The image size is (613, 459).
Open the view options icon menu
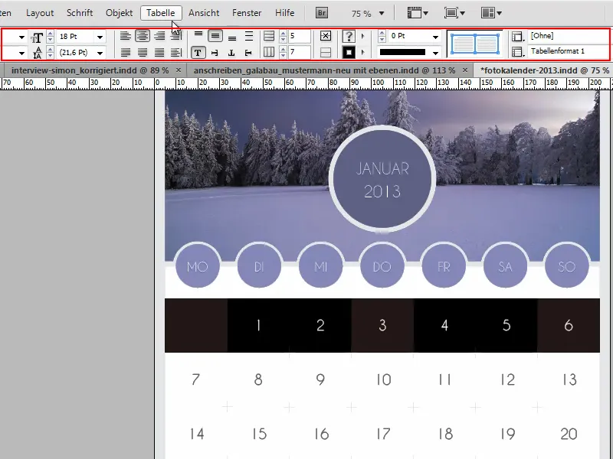click(417, 13)
